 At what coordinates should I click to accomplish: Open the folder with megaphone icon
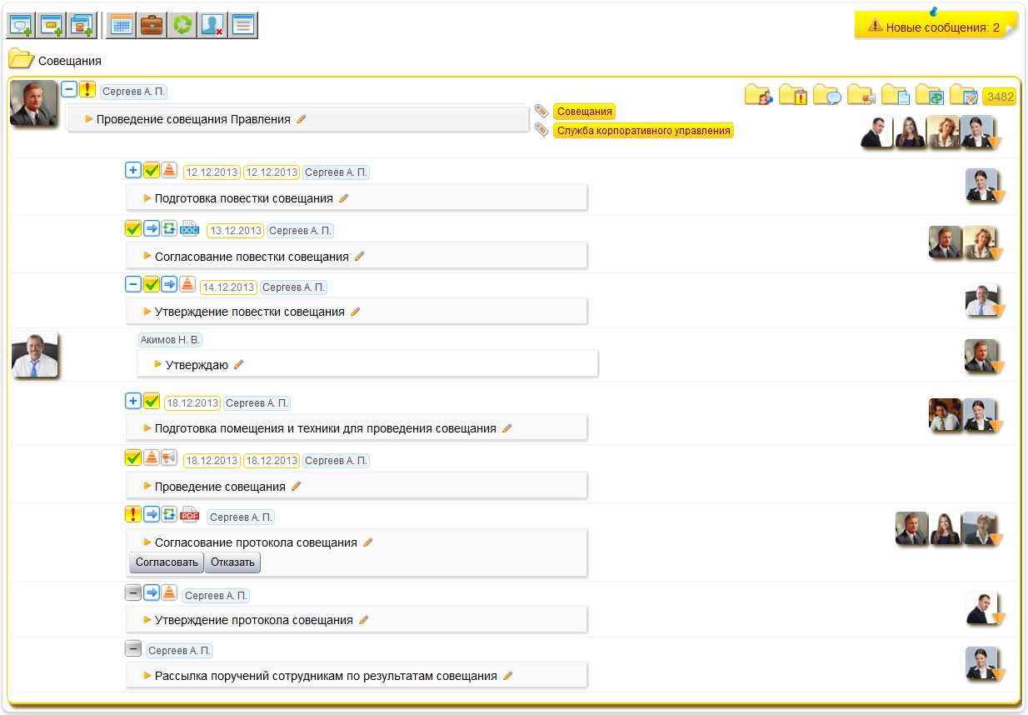click(861, 96)
